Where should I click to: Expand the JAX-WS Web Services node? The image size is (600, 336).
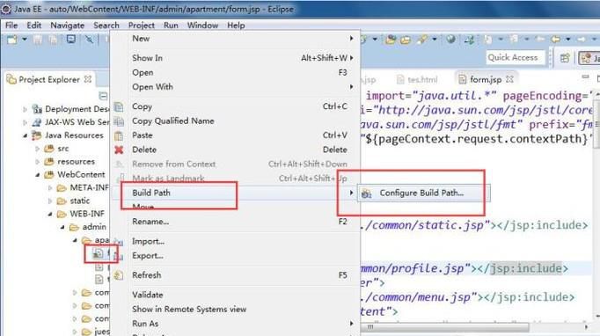(x=26, y=122)
